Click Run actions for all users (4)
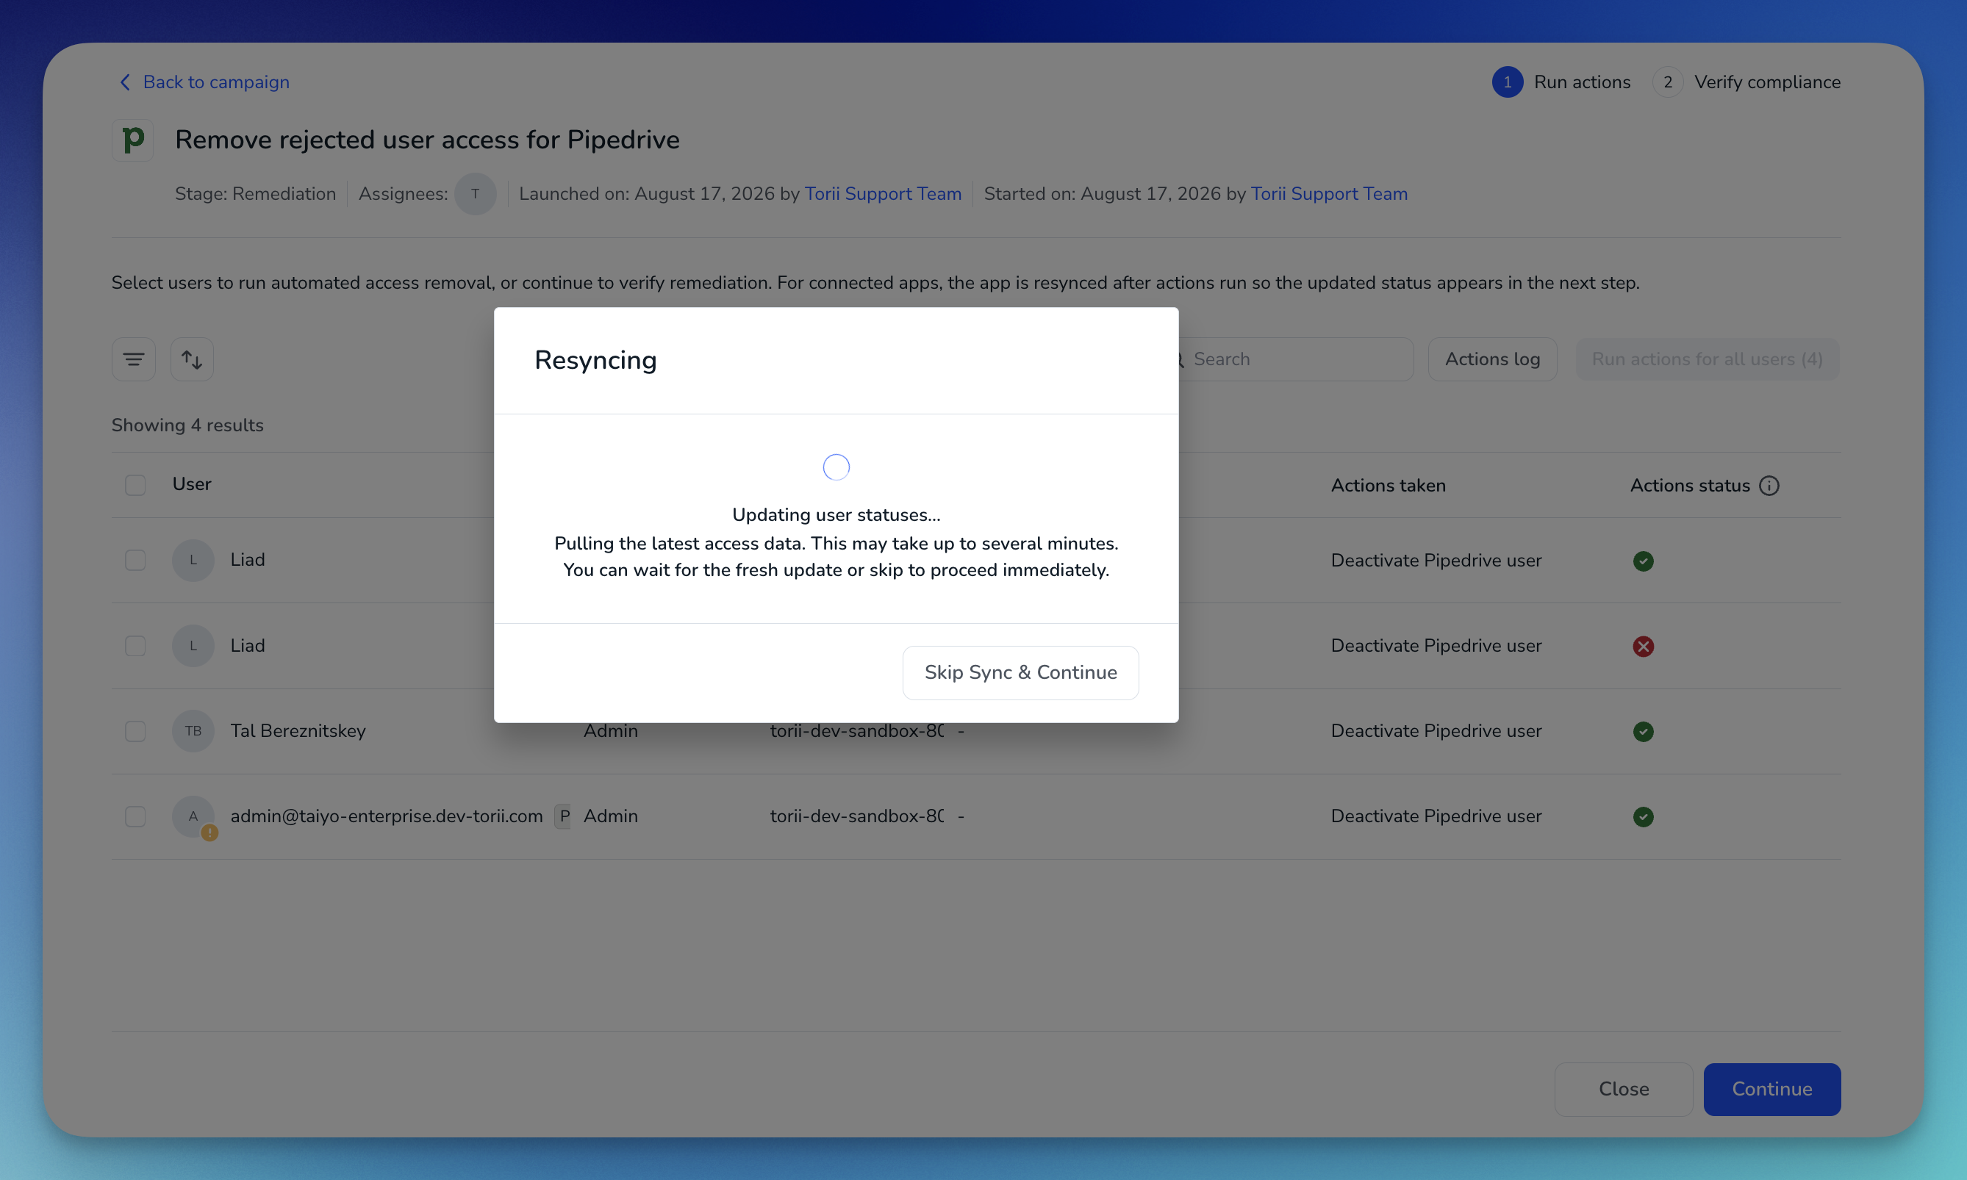1967x1180 pixels. click(x=1707, y=359)
